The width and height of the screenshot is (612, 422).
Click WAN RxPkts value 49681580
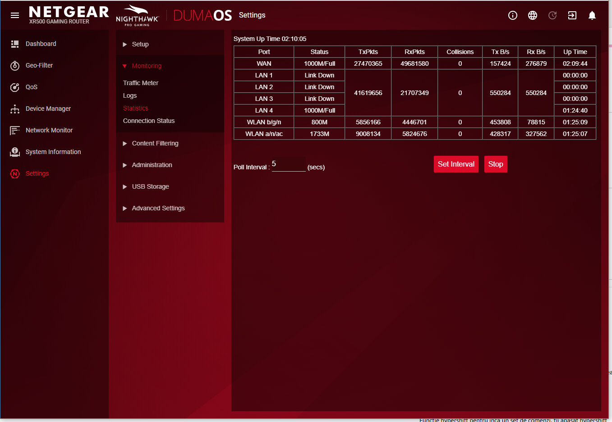coord(414,64)
